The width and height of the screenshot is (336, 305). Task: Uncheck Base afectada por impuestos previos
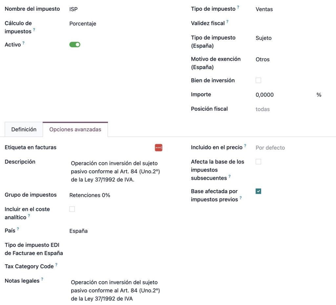coord(258,191)
